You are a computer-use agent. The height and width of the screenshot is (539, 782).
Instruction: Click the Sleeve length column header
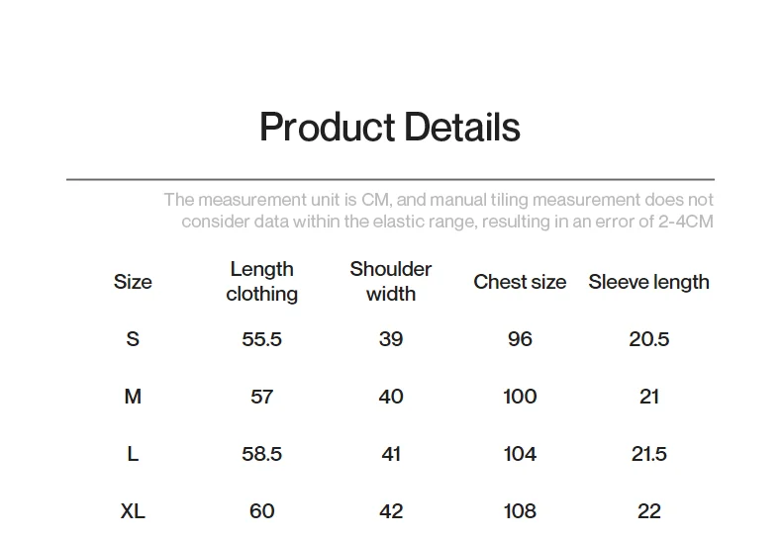tap(648, 282)
